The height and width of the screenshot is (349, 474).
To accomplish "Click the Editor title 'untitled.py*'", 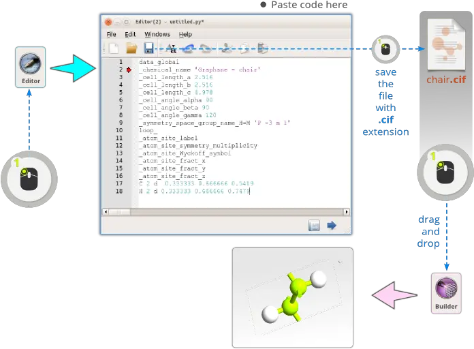I will click(x=187, y=22).
